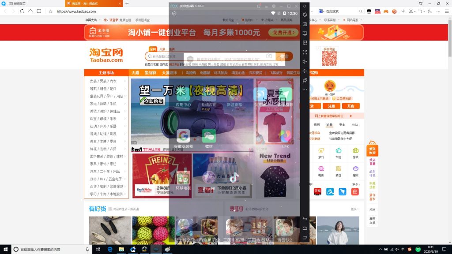452x254 pixels.
Task: Refresh the Taobao page in the browser
Action: 22,11
